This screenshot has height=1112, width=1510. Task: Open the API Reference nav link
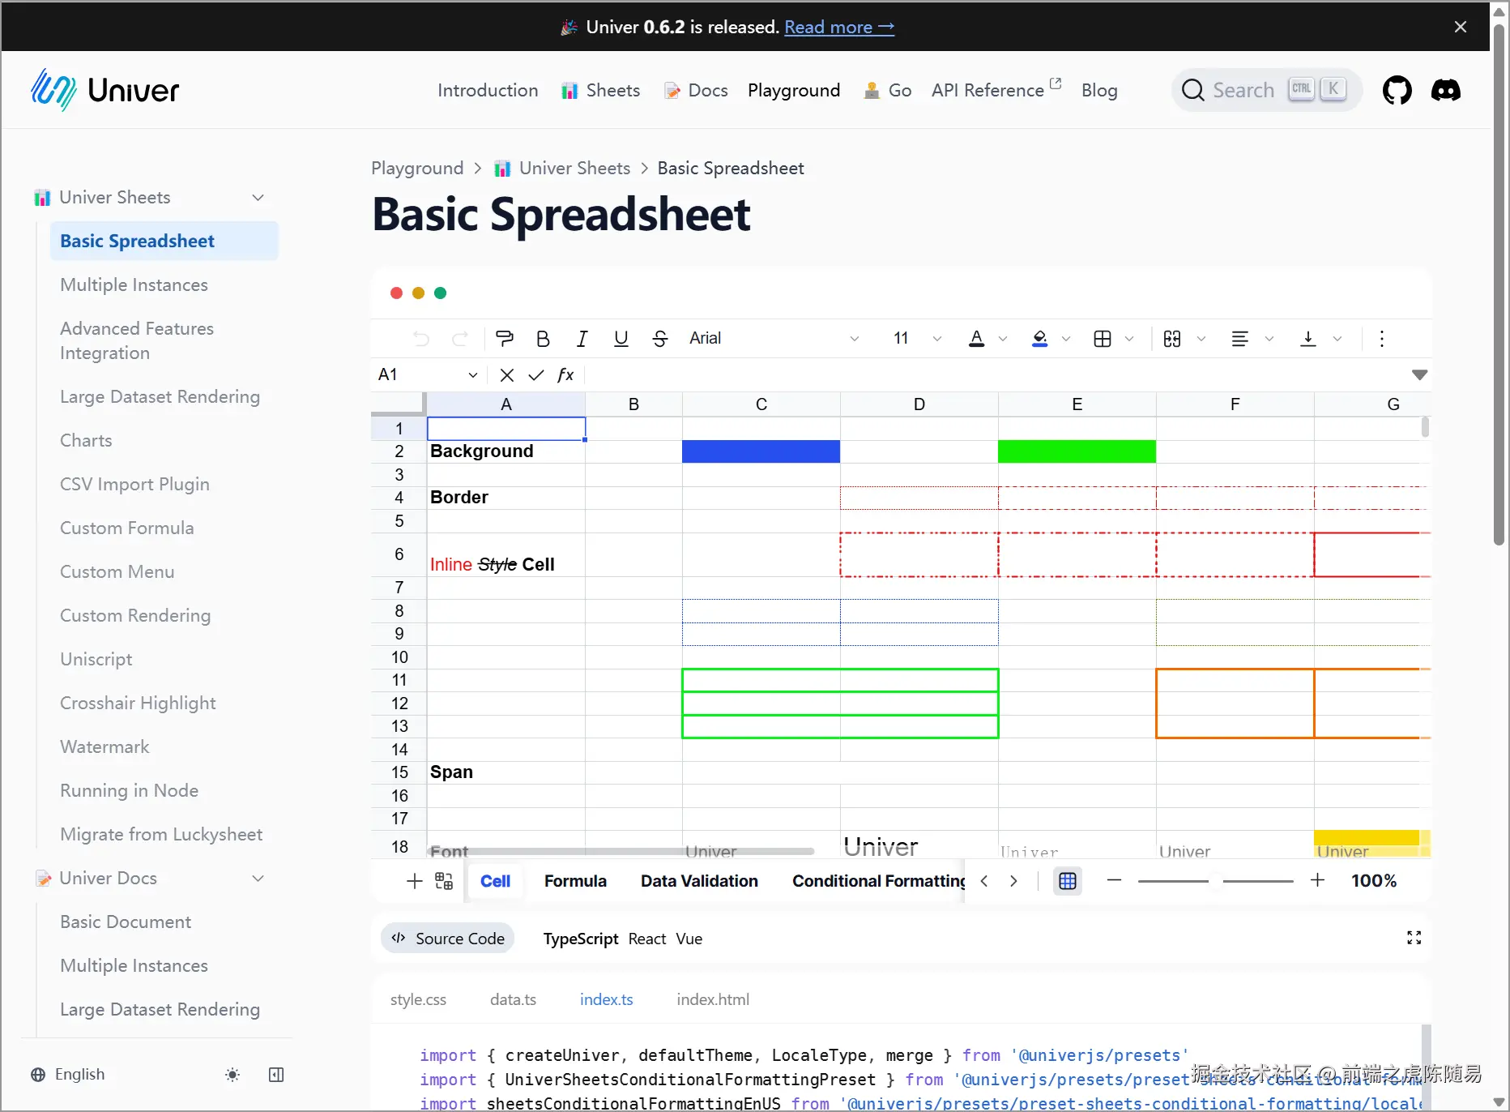point(996,90)
